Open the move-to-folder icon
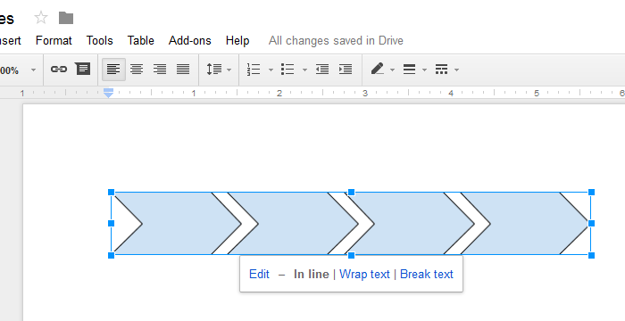Viewport: 625px width, 321px height. coord(66,18)
